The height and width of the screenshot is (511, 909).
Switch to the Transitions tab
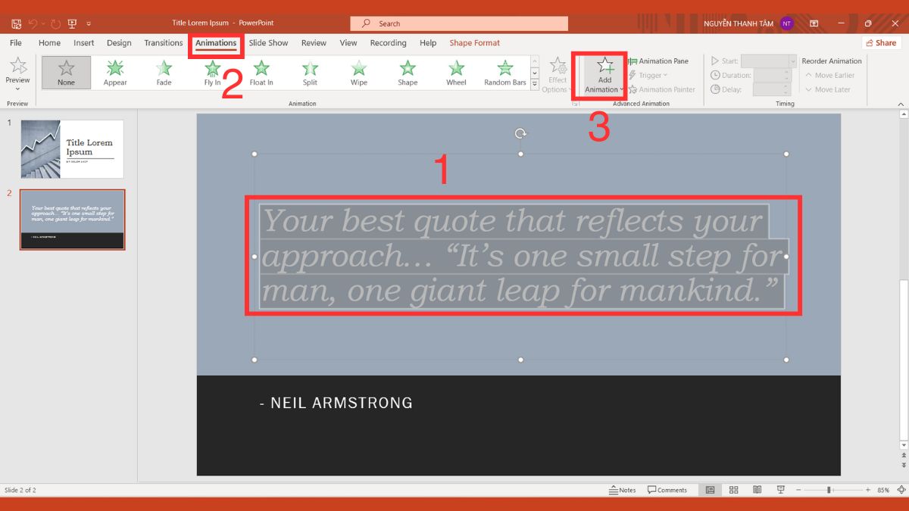pyautogui.click(x=163, y=43)
